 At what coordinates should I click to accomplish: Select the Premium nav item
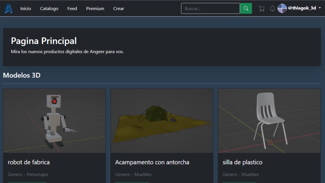click(95, 9)
